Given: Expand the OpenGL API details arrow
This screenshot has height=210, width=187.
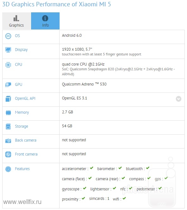Looking at the screenshot, I should pos(178,99).
